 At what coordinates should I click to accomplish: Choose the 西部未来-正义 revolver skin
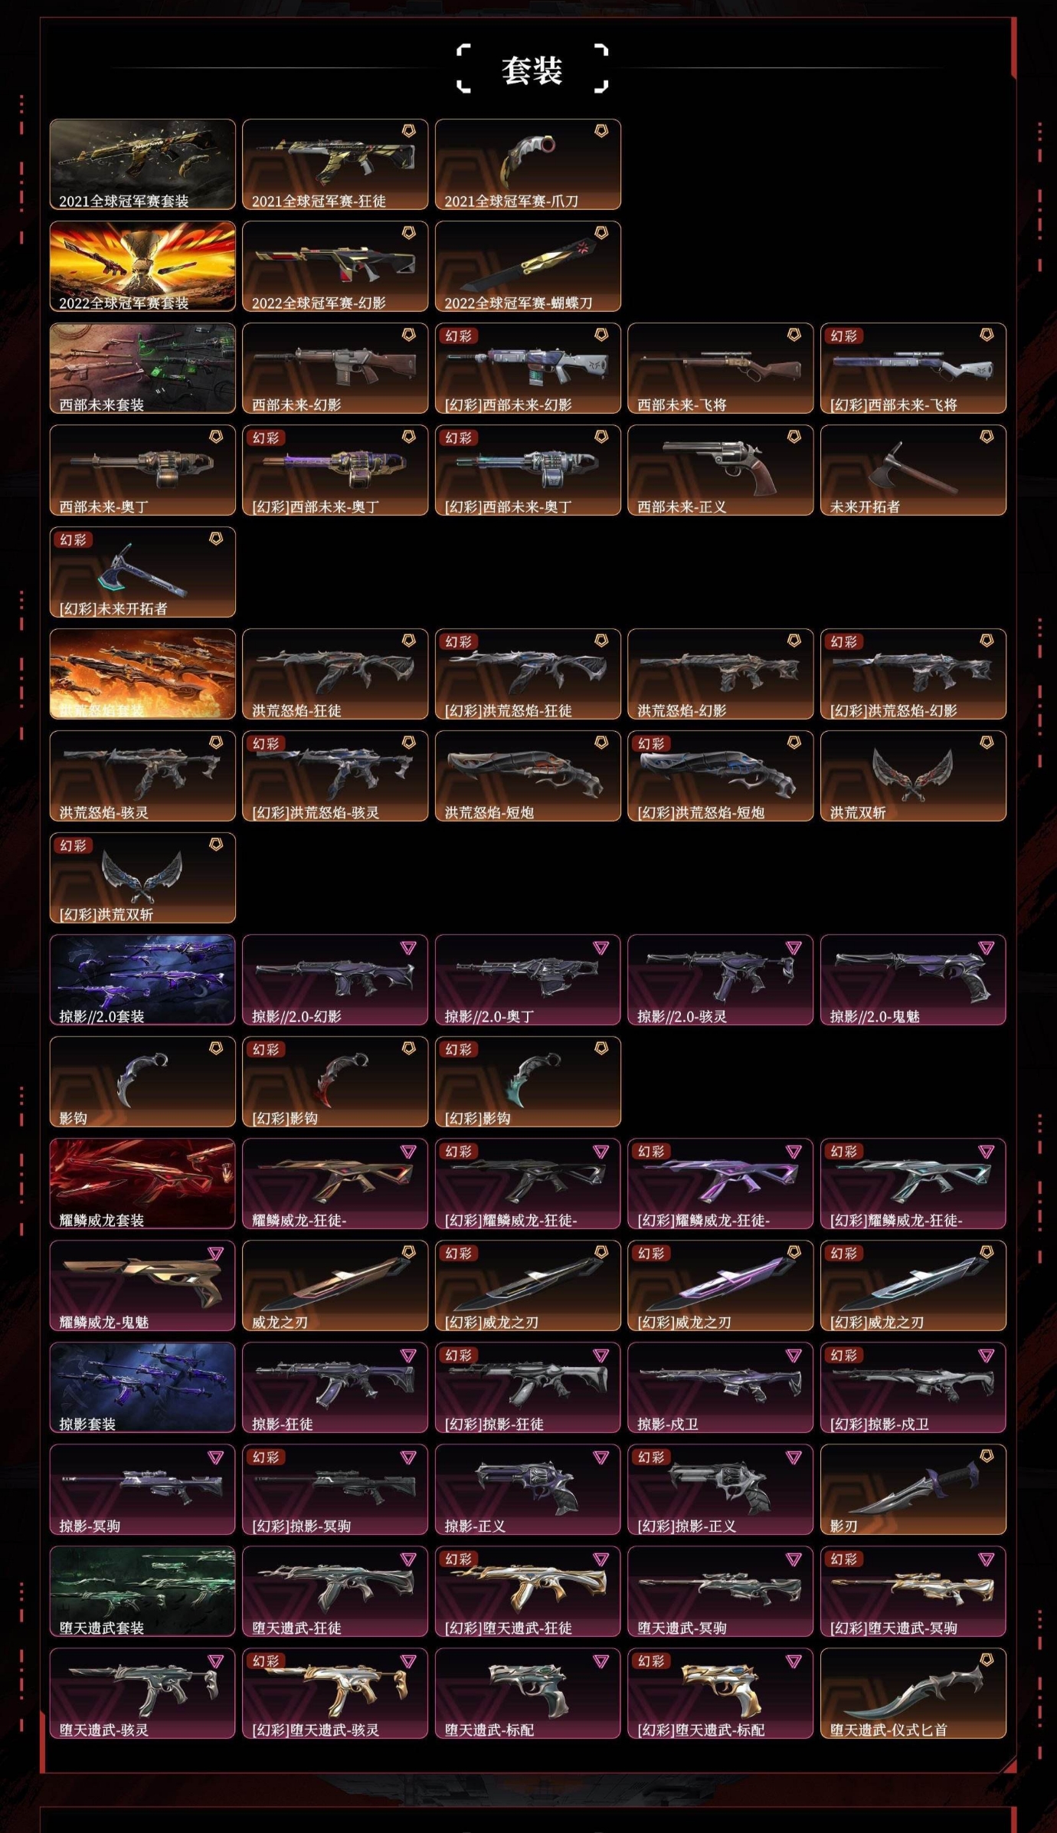720,470
